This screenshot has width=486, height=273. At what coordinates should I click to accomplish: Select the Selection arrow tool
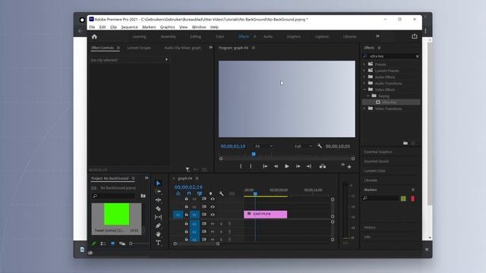tap(158, 184)
